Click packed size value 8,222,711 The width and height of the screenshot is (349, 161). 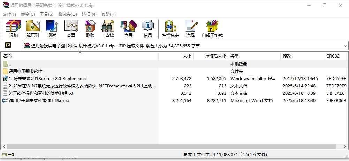pyautogui.click(x=217, y=100)
